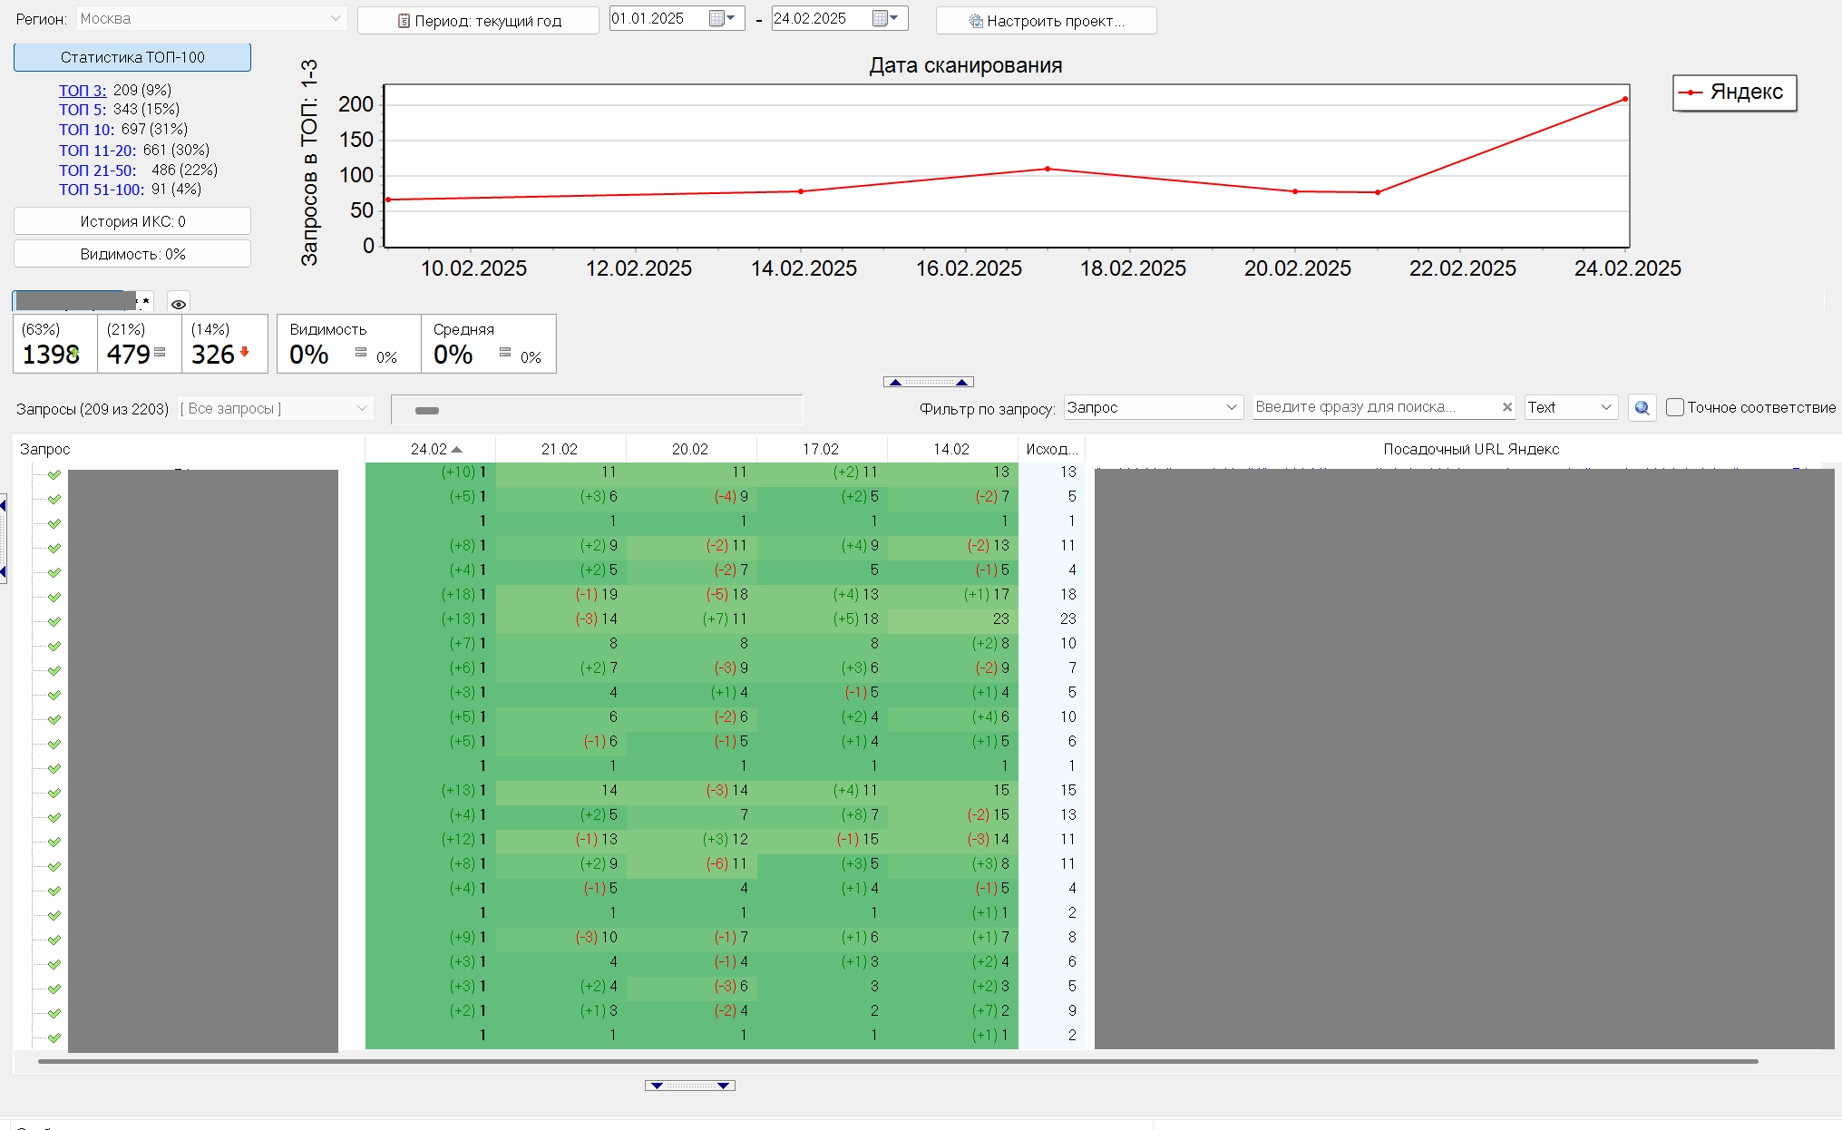Open the ТОП 3 link

83,91
